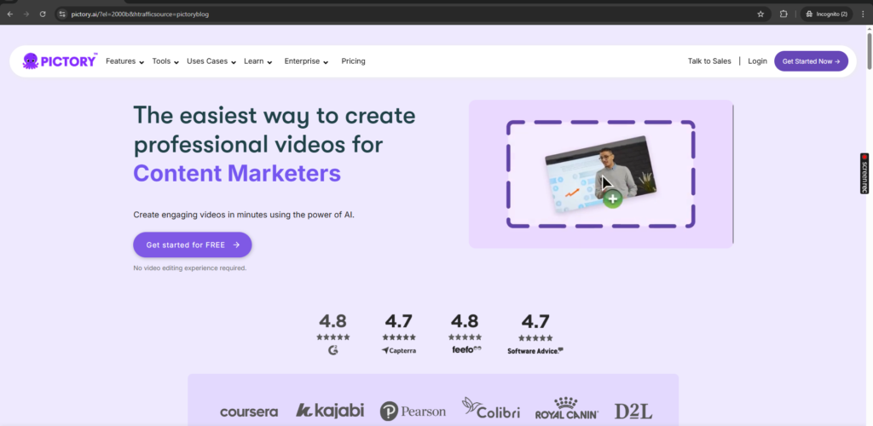873x426 pixels.
Task: Expand the Tools dropdown menu
Action: pyautogui.click(x=165, y=61)
